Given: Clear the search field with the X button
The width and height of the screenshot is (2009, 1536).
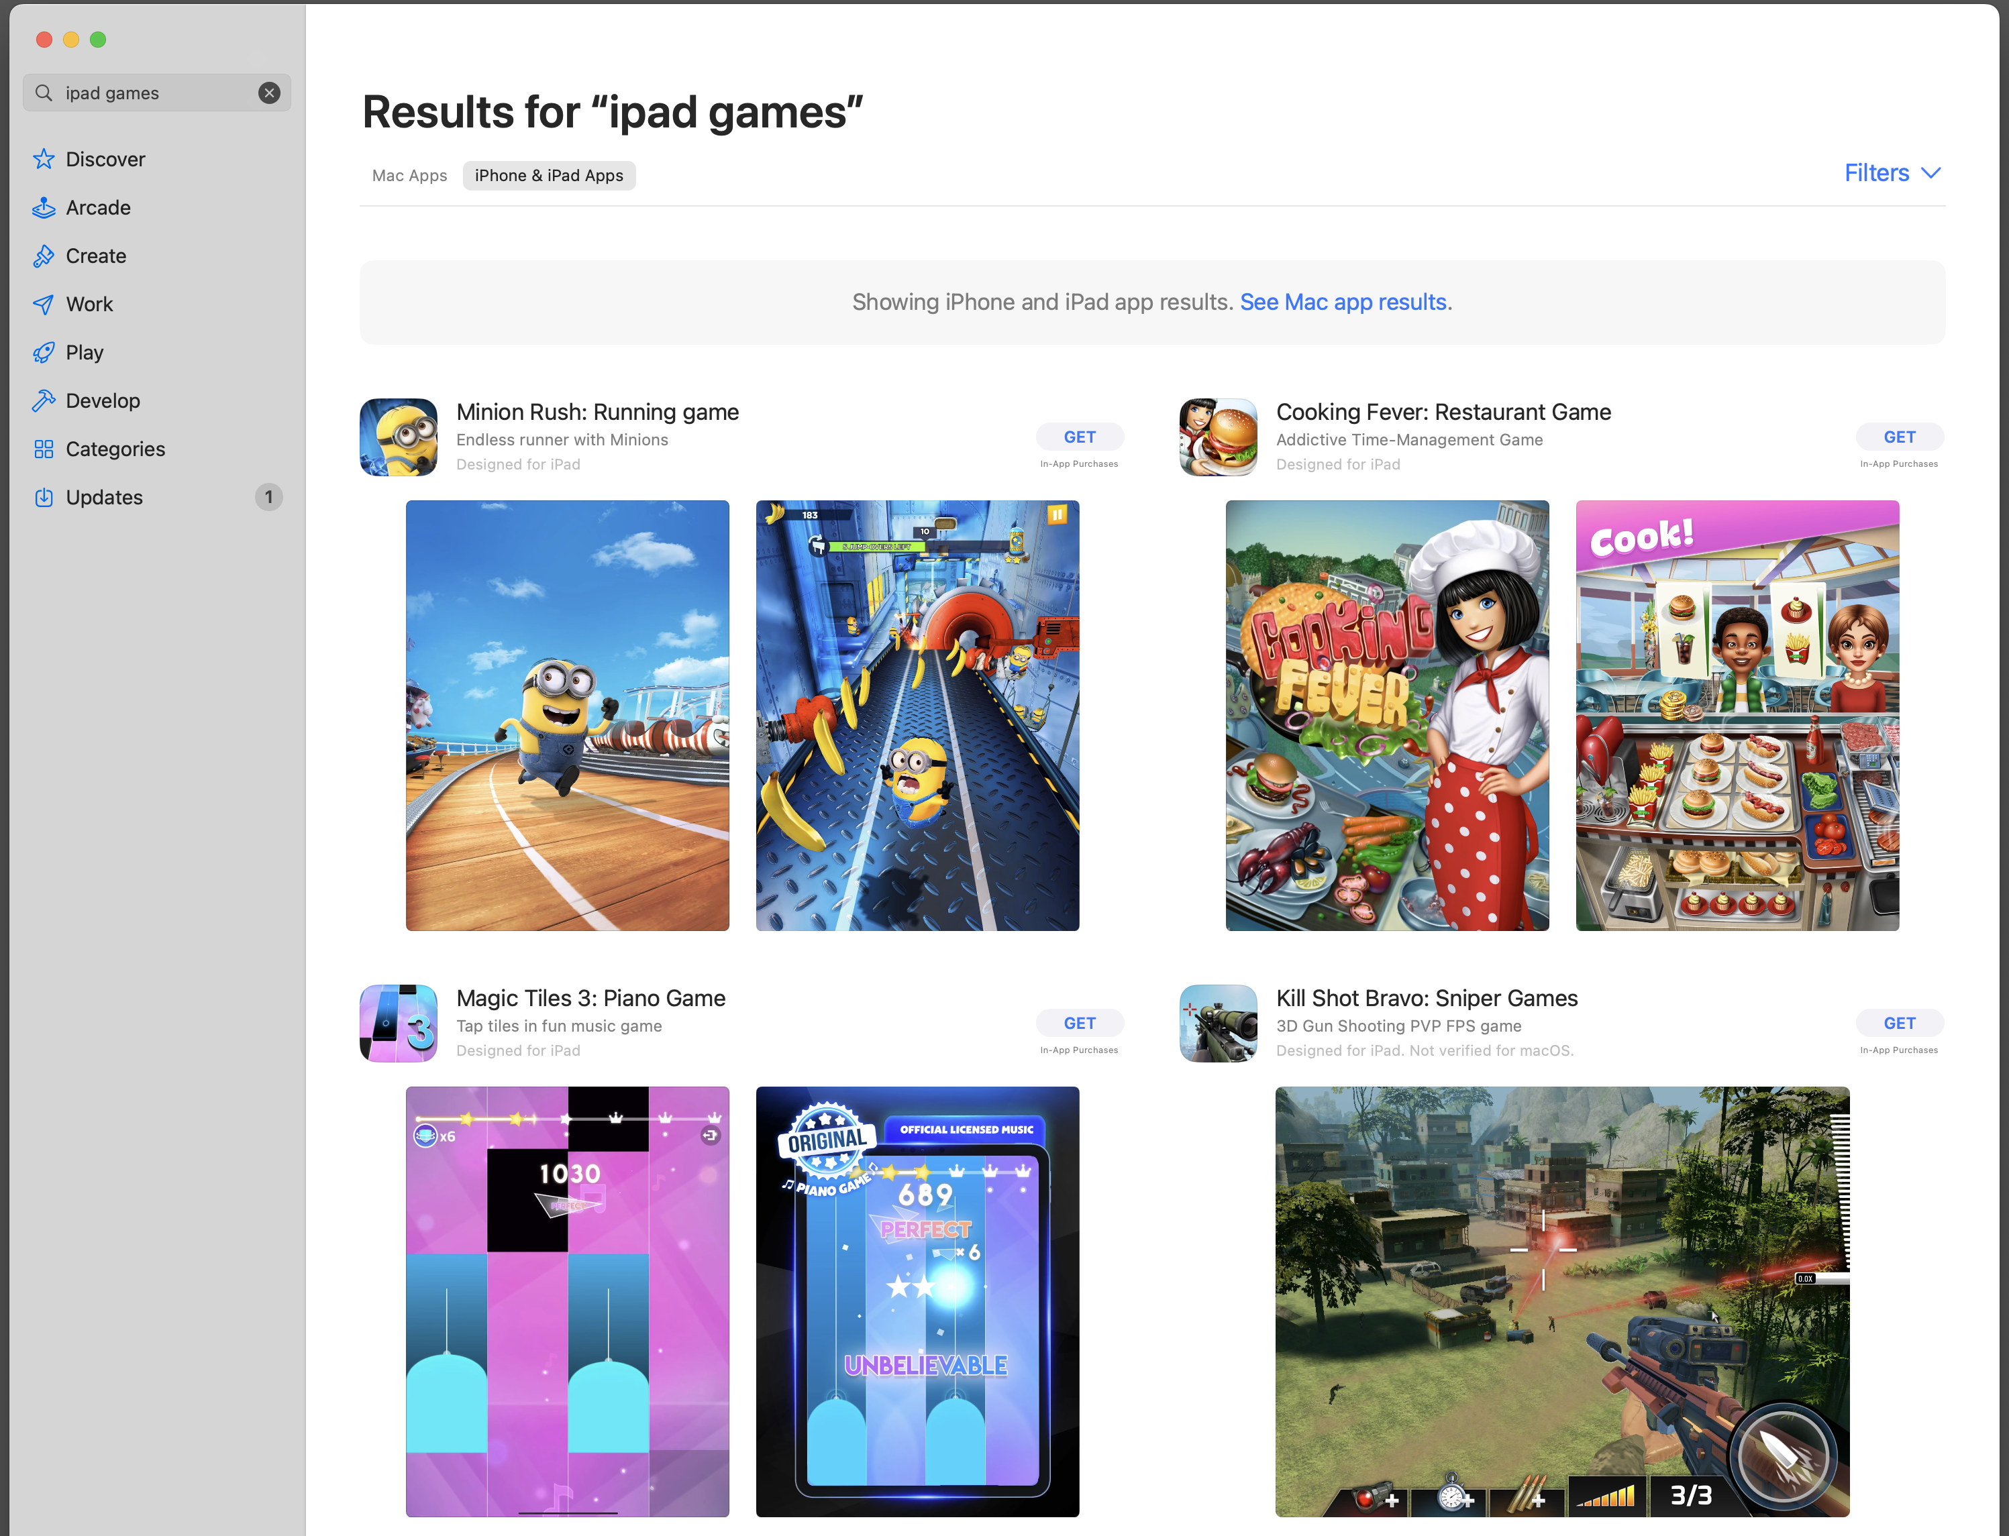Looking at the screenshot, I should pos(269,93).
